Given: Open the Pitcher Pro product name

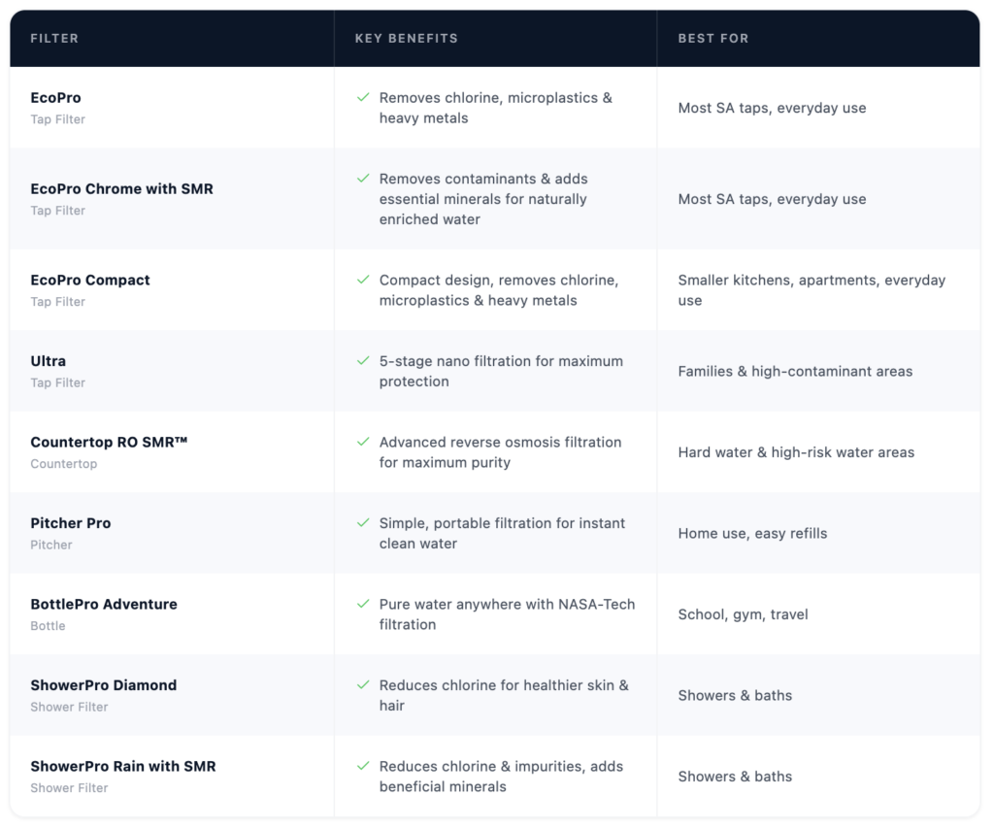Looking at the screenshot, I should click(71, 523).
